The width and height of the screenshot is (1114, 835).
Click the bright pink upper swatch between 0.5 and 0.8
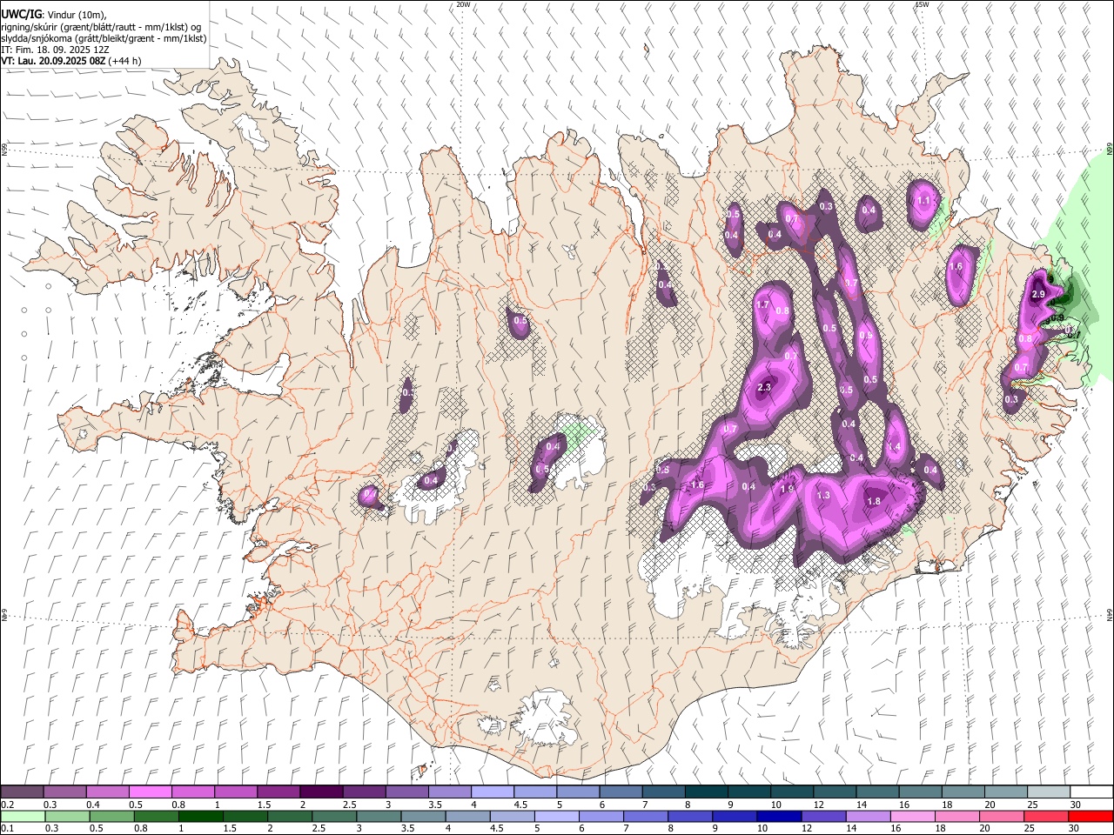click(150, 792)
